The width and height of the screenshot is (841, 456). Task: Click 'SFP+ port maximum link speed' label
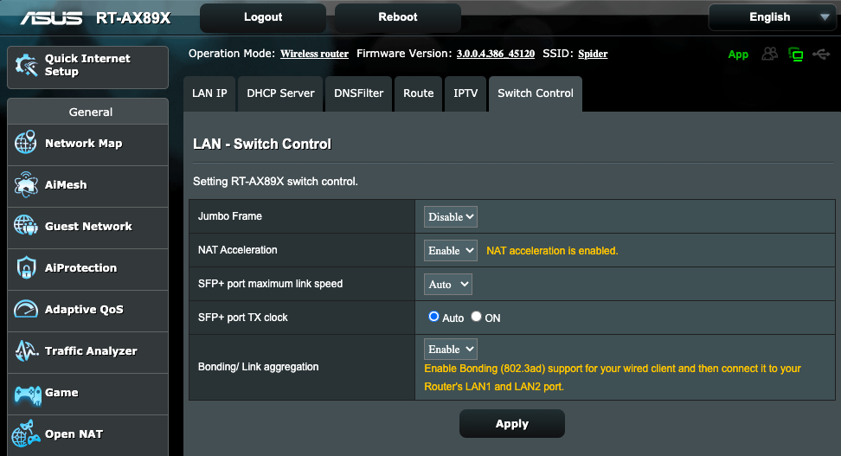pyautogui.click(x=270, y=284)
